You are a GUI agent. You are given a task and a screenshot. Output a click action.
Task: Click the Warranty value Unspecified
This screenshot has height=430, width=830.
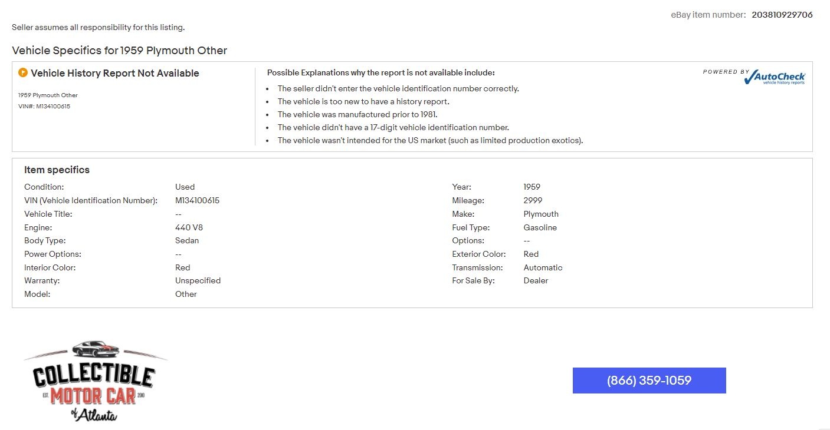[198, 280]
